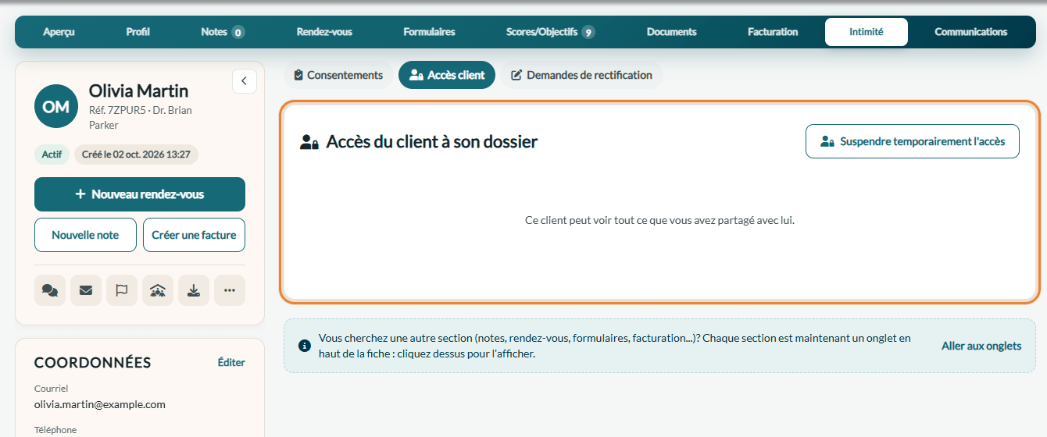Click the creation date badge

[x=136, y=155]
